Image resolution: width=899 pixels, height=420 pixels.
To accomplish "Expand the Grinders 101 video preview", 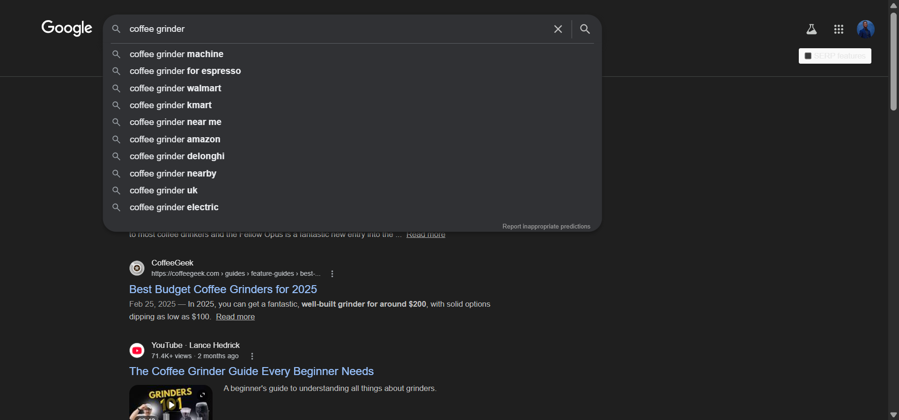I will pyautogui.click(x=203, y=395).
